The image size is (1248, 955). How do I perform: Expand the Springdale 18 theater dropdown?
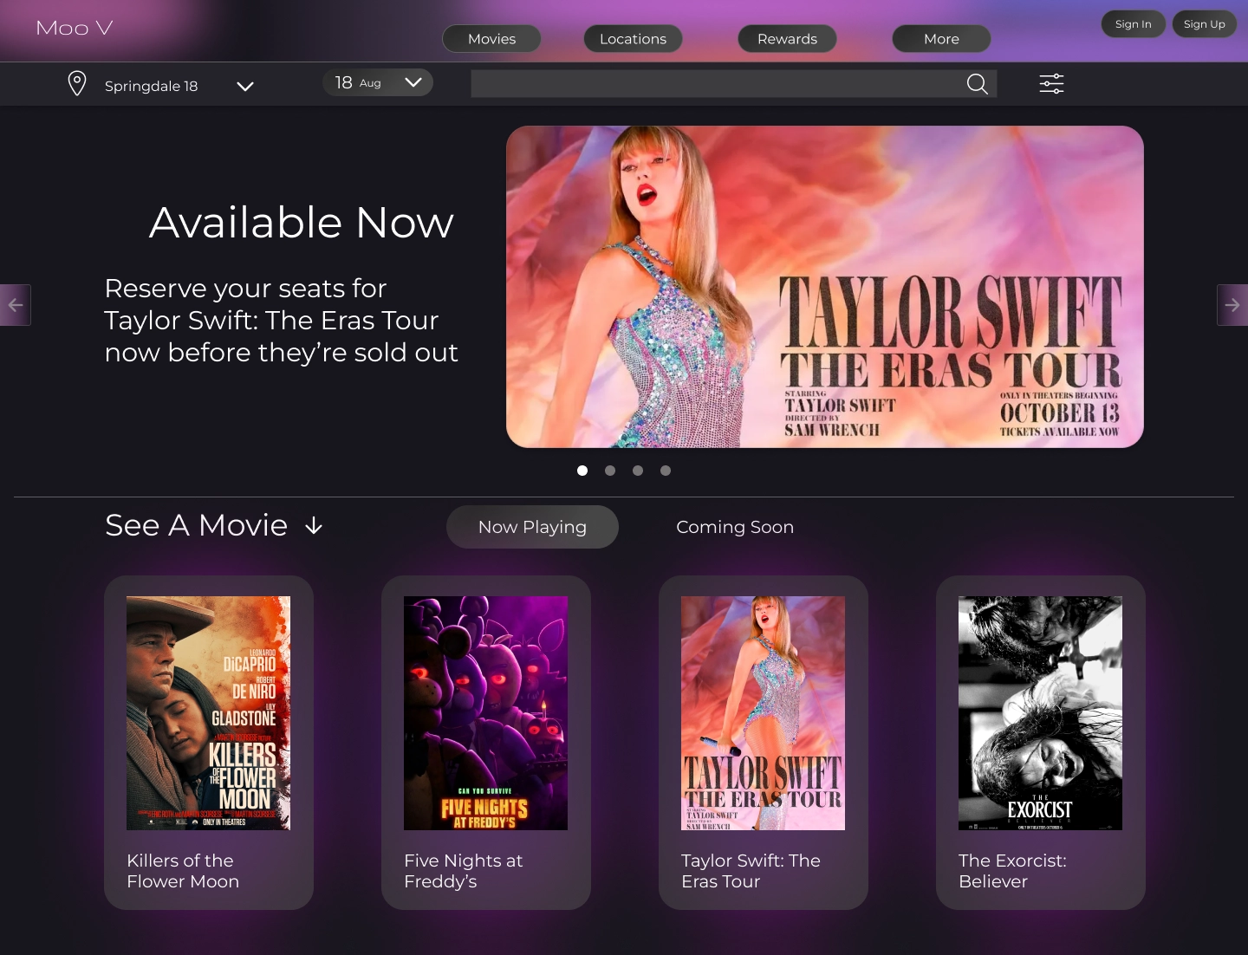pyautogui.click(x=245, y=86)
